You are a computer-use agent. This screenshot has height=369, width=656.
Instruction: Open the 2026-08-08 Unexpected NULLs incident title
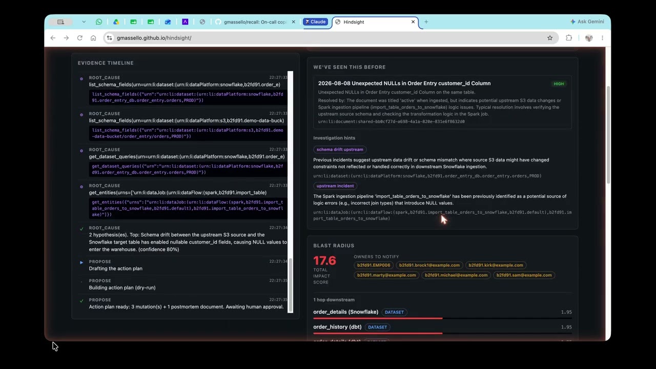pos(404,84)
